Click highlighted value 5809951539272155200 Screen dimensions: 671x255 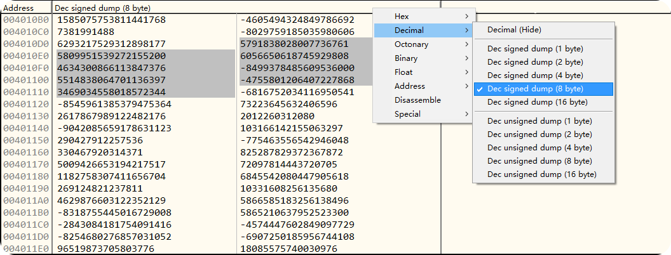(111, 56)
